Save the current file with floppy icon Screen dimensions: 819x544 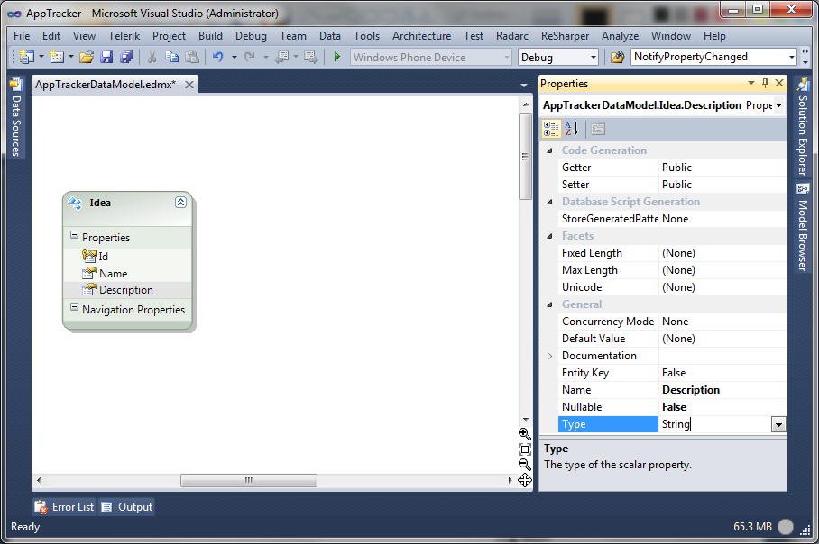pos(106,57)
